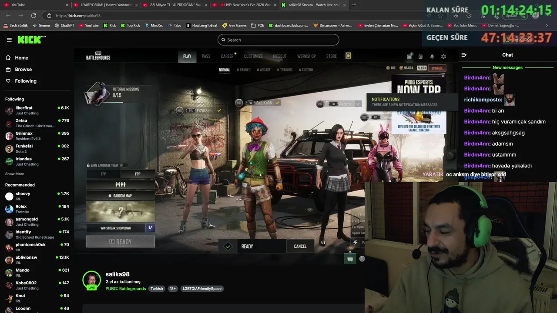557x313 pixels.
Task: Open the STORE tab
Action: (x=332, y=56)
